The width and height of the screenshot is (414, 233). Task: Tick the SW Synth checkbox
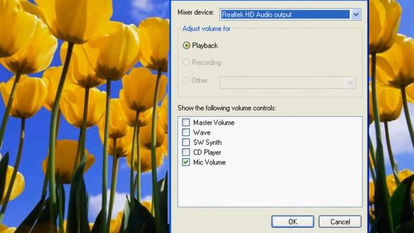point(186,142)
